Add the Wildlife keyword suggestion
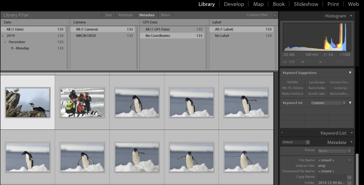 pos(293,82)
